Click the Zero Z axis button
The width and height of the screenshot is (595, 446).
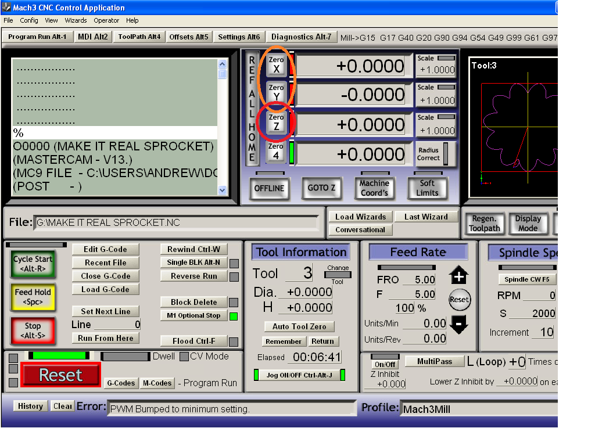276,123
